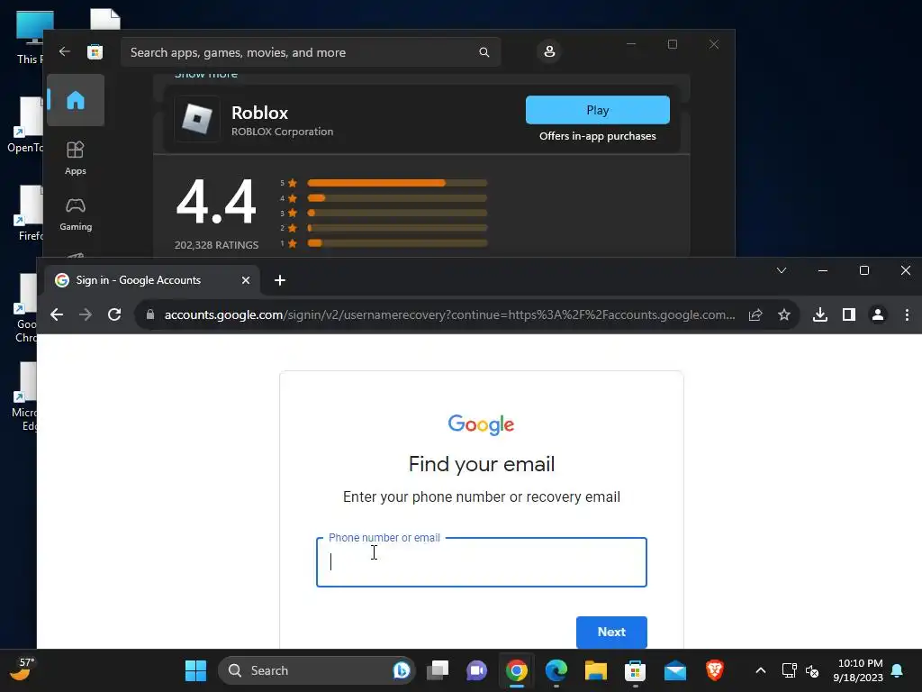The image size is (922, 692).
Task: Click Microsoft Store taskbar icon
Action: click(x=635, y=670)
